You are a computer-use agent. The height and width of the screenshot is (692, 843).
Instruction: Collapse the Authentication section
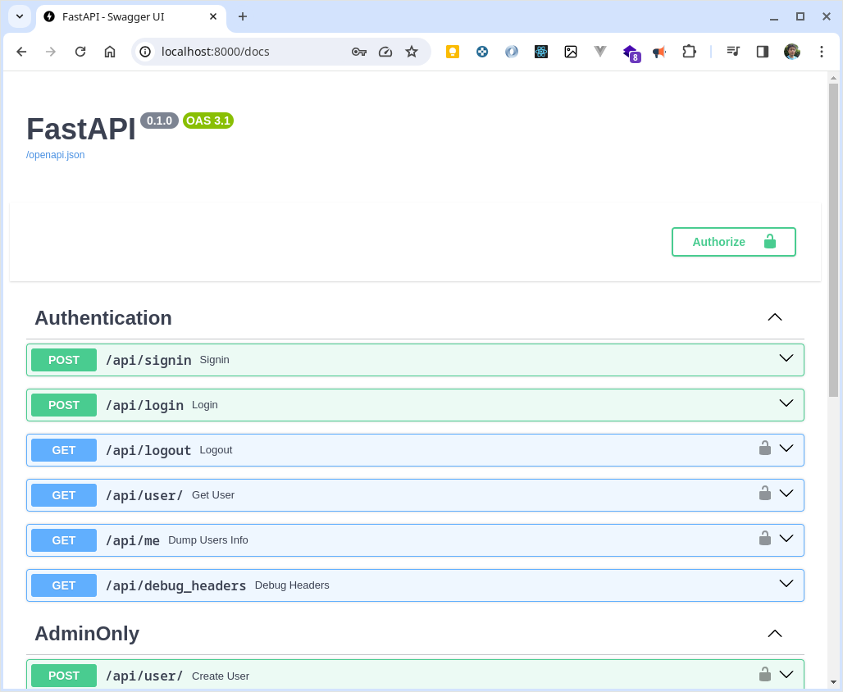pyautogui.click(x=775, y=317)
